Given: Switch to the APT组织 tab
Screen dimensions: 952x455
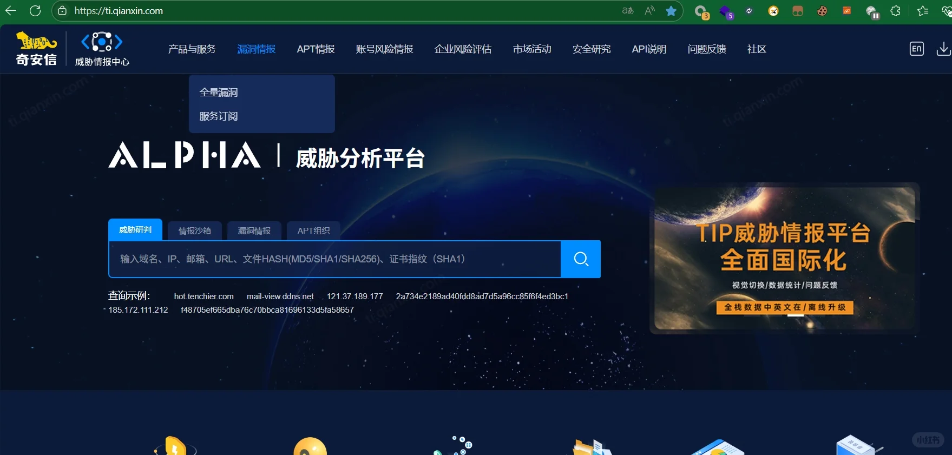Looking at the screenshot, I should (x=313, y=231).
